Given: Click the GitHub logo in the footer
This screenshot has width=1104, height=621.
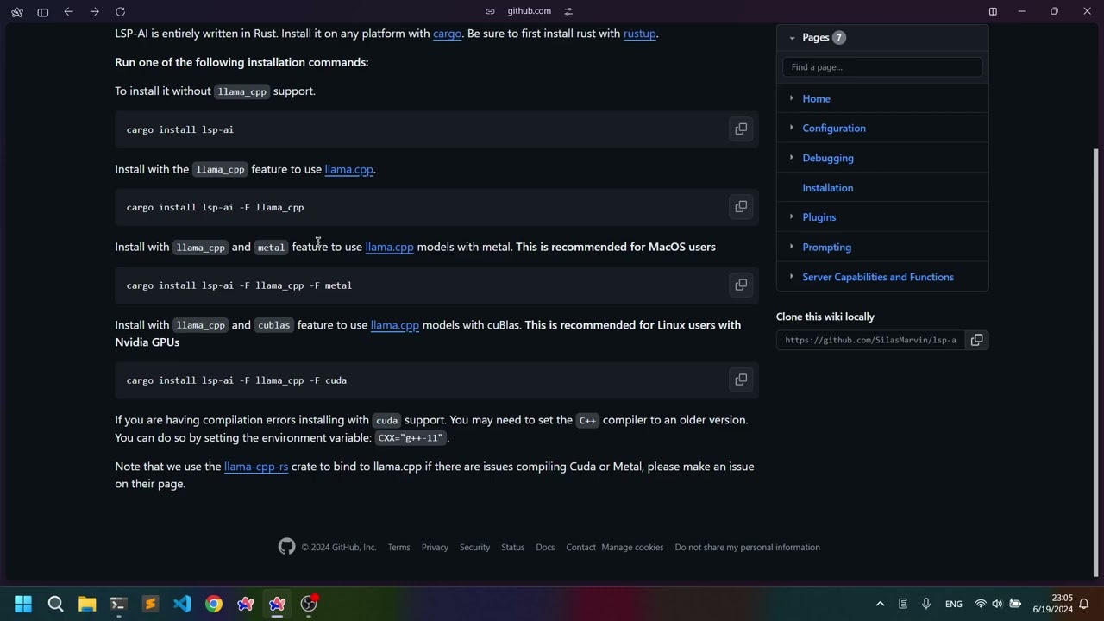Looking at the screenshot, I should [x=287, y=547].
